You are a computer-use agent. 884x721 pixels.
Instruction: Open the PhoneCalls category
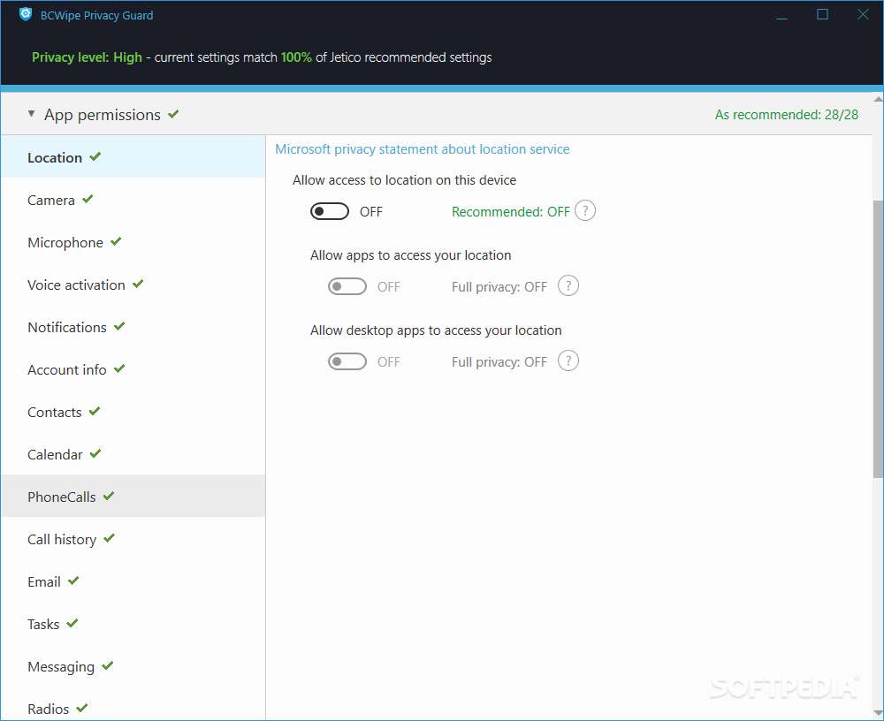133,497
